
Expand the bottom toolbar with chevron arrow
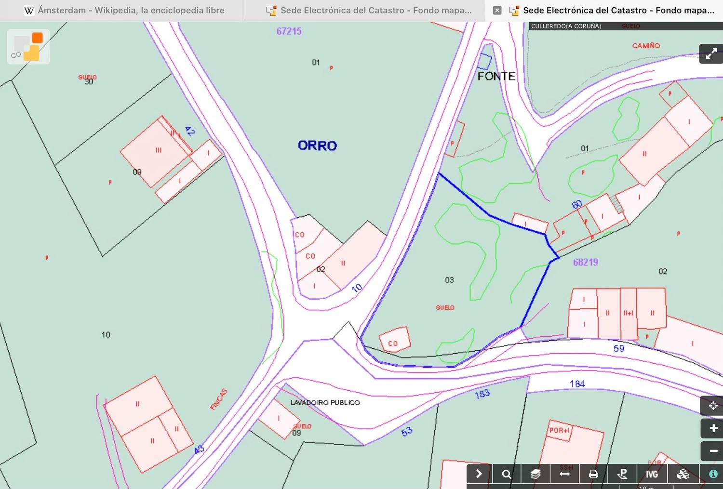[x=479, y=474]
